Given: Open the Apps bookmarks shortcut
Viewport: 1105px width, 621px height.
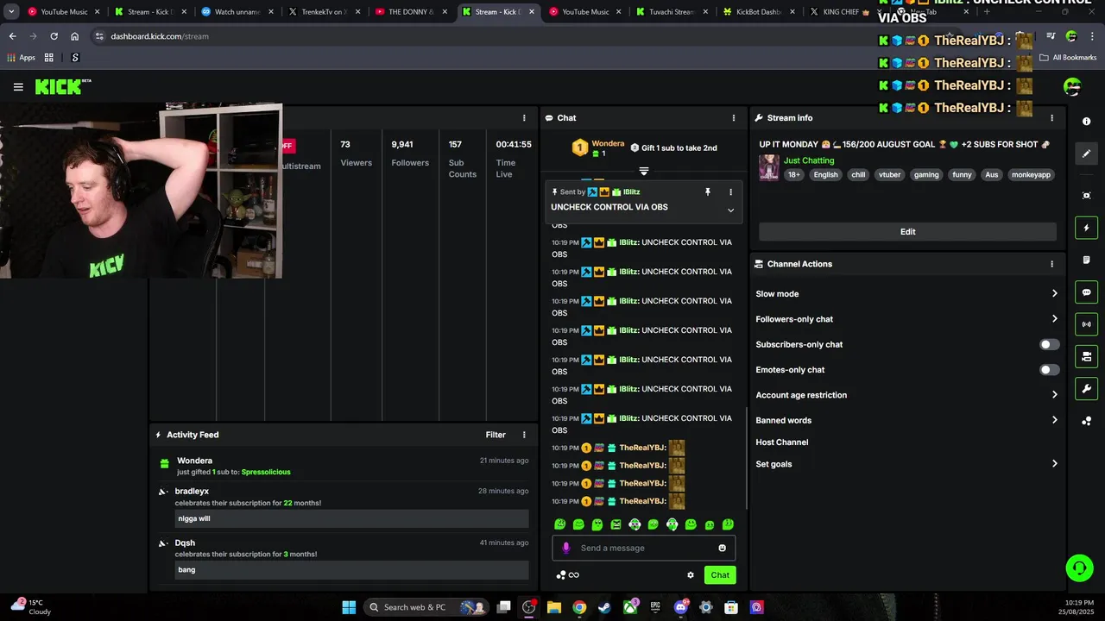Looking at the screenshot, I should coord(22,58).
